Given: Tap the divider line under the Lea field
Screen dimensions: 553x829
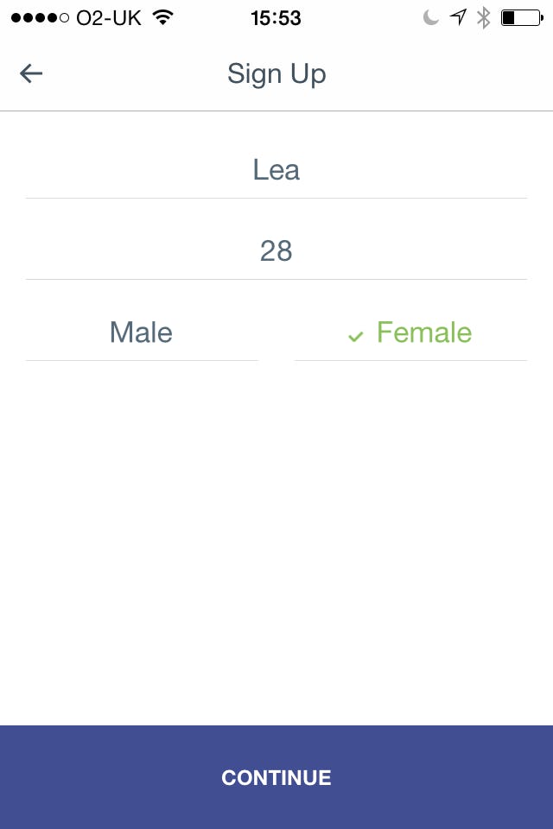Looking at the screenshot, I should coord(276,198).
